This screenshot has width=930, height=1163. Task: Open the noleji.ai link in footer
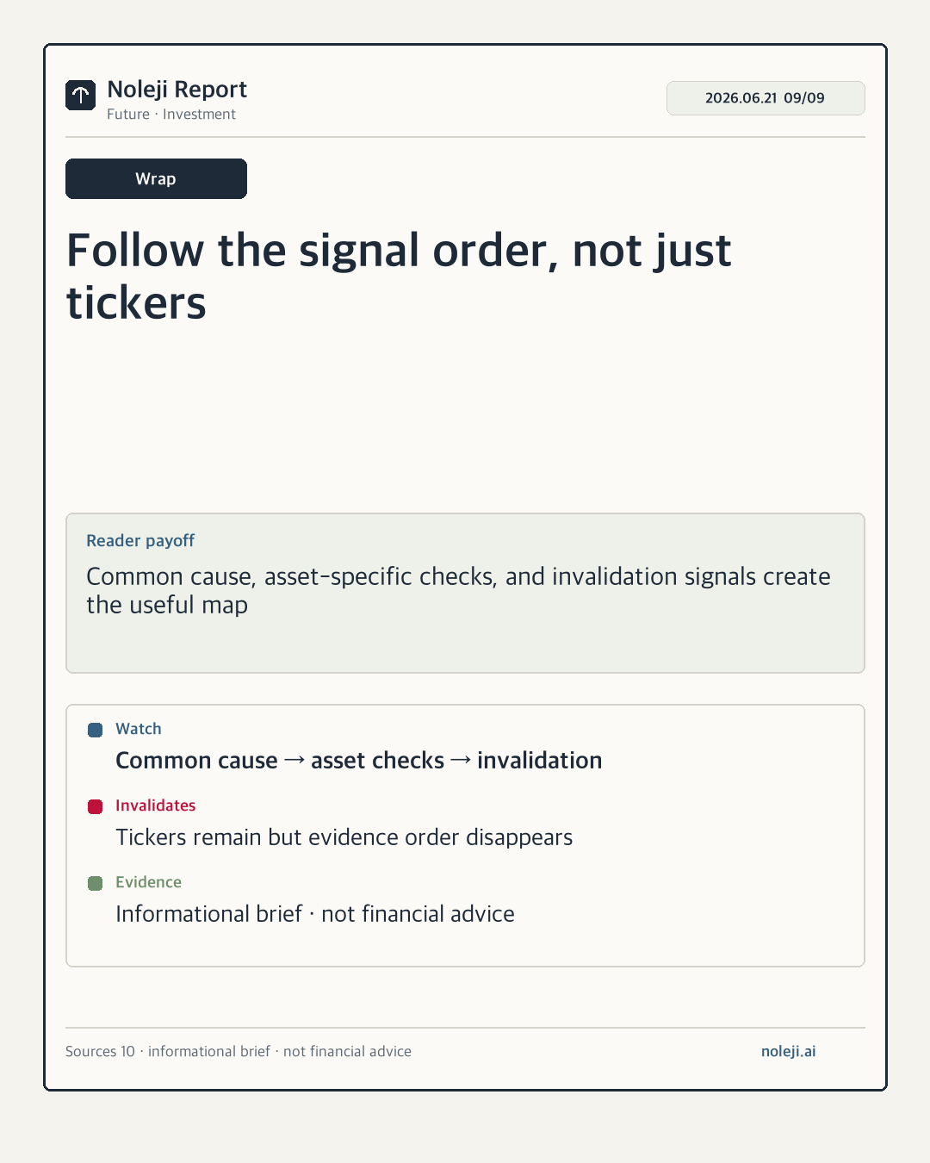click(x=788, y=1051)
